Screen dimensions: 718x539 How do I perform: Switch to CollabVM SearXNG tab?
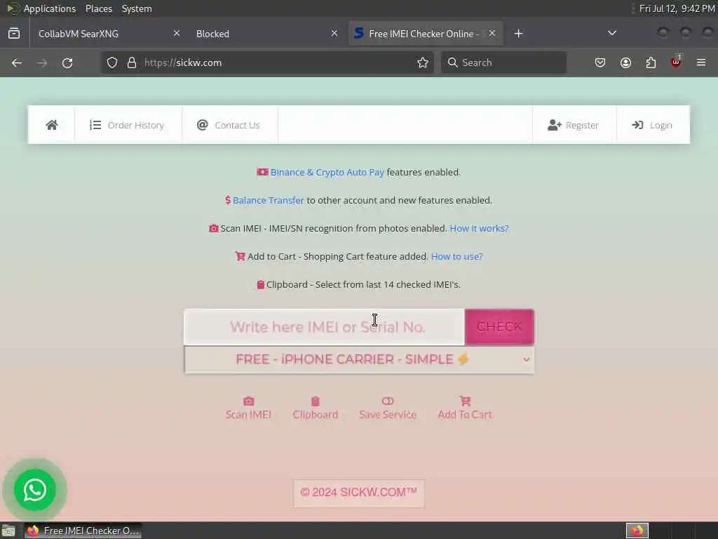tap(109, 34)
